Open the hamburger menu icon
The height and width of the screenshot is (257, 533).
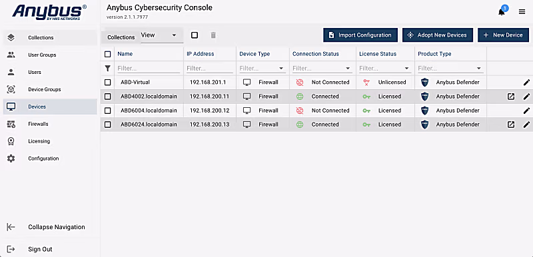tap(522, 12)
